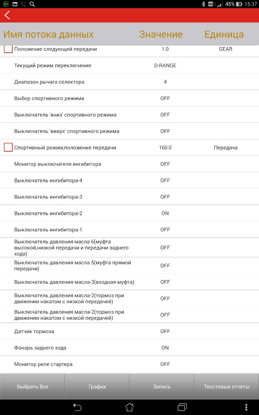Image resolution: width=259 pixels, height=415 pixels.
Task: Tap the Android home icon
Action: point(129,407)
